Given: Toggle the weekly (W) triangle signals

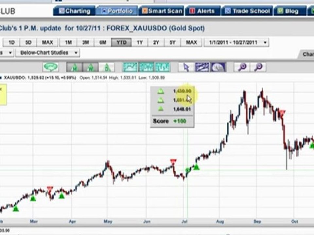Looking at the screenshot, I should (91, 67).
